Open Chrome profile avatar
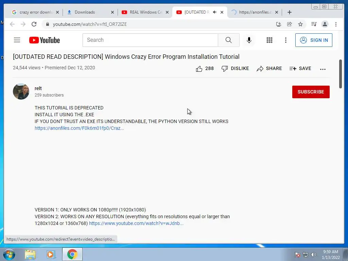The image size is (348, 261). [325, 24]
